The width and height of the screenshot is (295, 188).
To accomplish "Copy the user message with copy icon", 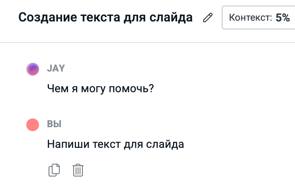I will pos(54,170).
